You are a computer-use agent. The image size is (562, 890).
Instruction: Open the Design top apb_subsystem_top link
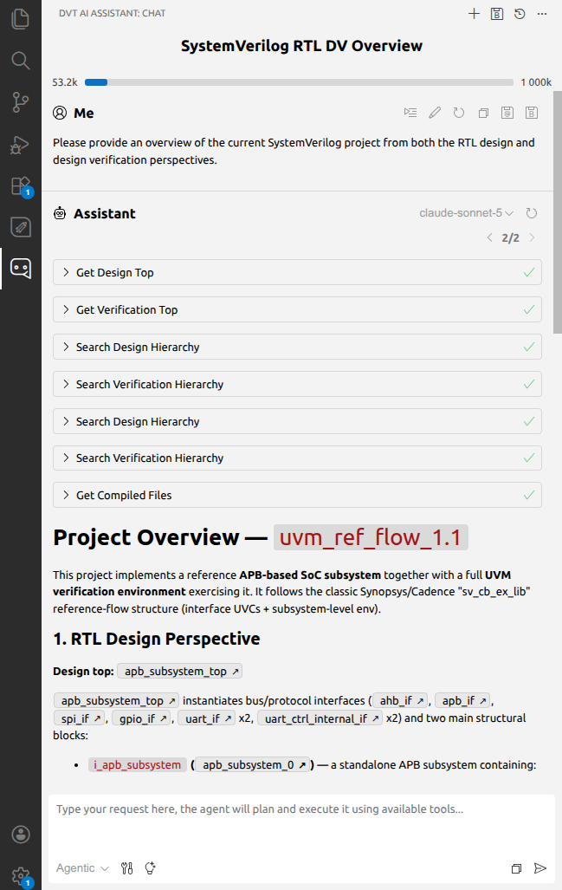tap(180, 671)
